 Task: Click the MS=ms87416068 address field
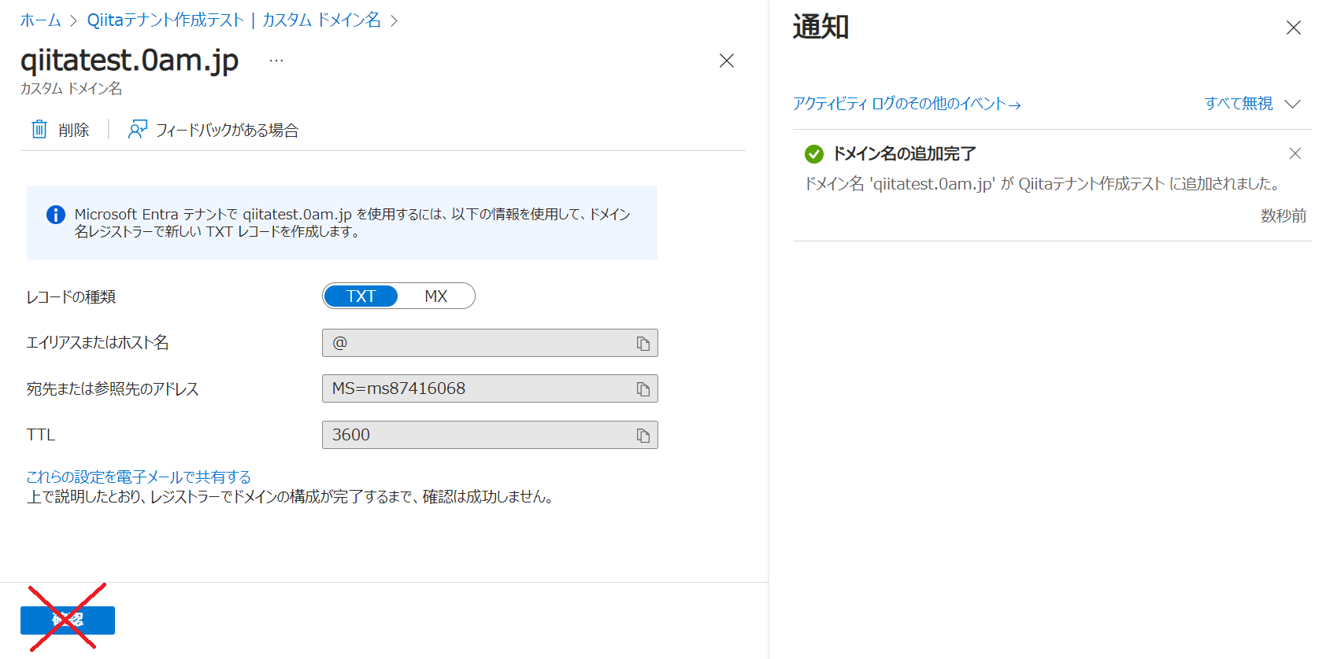click(490, 388)
